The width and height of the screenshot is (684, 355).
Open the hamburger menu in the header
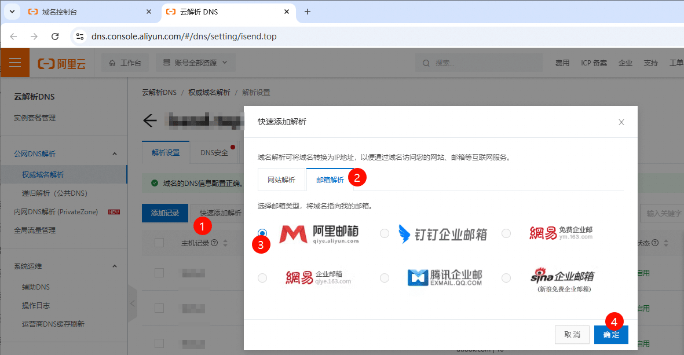(14, 62)
